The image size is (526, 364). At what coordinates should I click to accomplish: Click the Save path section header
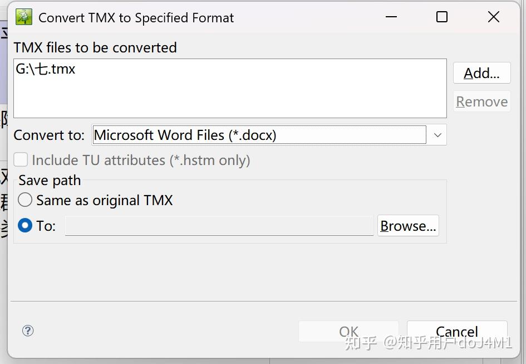pyautogui.click(x=49, y=180)
